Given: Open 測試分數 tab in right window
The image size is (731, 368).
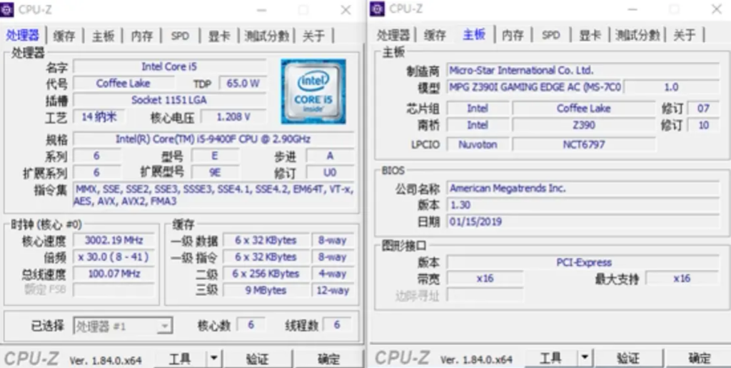Looking at the screenshot, I should pos(637,35).
